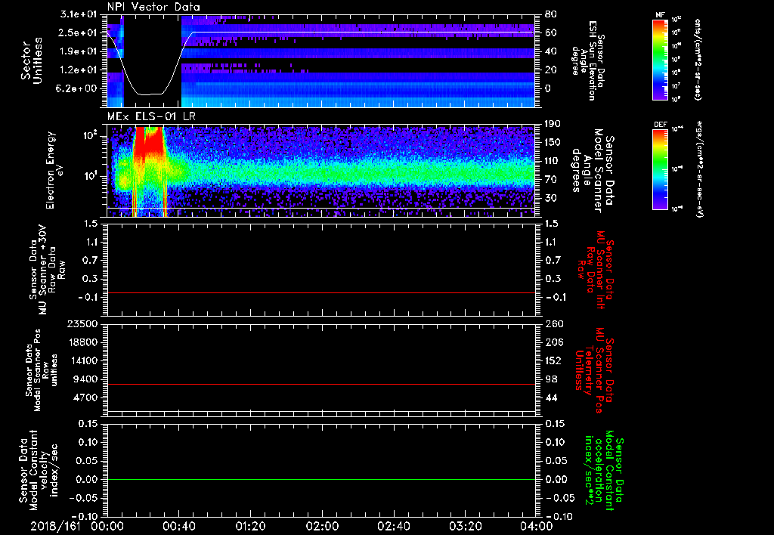Select the 'MEx ELS-01 LR' panel title
The width and height of the screenshot is (774, 535).
click(x=151, y=116)
